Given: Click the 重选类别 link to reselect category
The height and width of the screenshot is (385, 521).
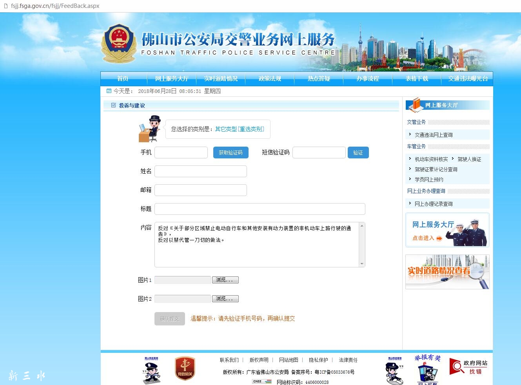Looking at the screenshot, I should [251, 129].
